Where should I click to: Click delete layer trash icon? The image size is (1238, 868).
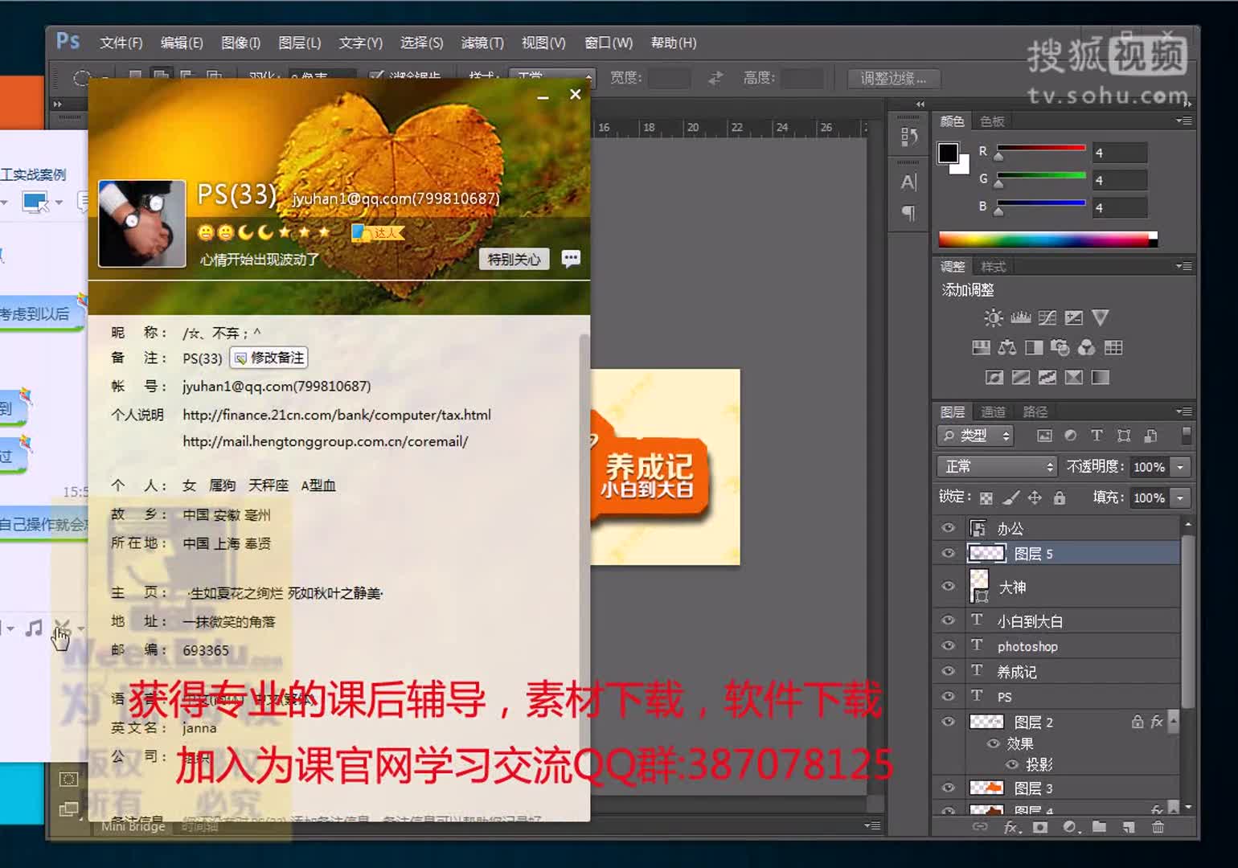pos(1158,827)
